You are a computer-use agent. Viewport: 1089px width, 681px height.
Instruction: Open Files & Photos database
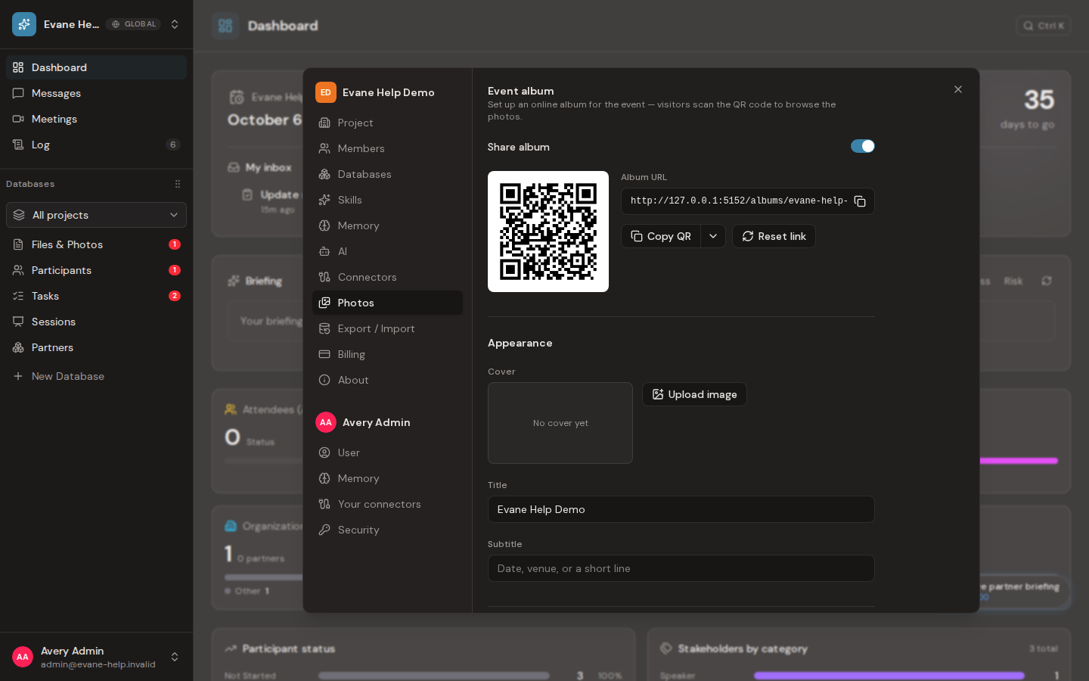pos(96,244)
